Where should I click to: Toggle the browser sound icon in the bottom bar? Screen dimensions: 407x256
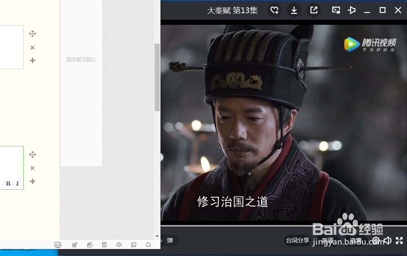[119, 245]
